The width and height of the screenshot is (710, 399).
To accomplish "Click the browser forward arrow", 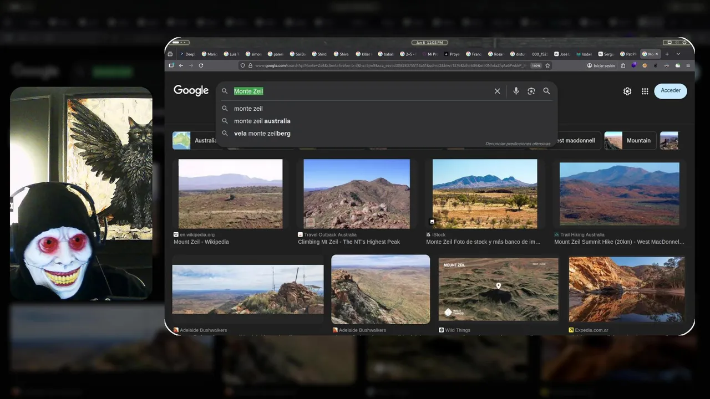I will point(191,65).
